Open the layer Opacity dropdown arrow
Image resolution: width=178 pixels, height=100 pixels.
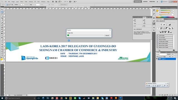(x=175, y=54)
